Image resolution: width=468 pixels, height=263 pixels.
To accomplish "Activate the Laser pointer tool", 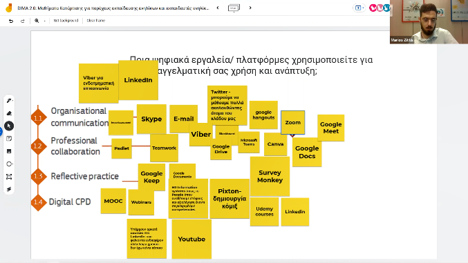I will (x=9, y=189).
